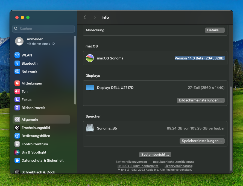Open Bildschirmeinstellungen button
Screen dimensions: 243x186
coord(201,100)
